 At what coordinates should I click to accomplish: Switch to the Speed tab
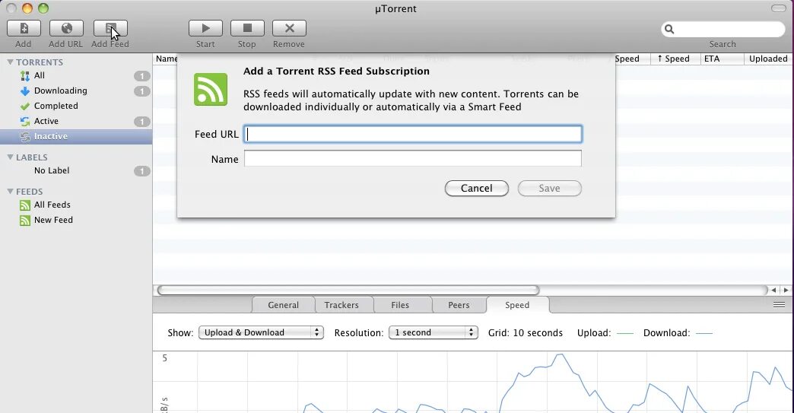pyautogui.click(x=517, y=305)
